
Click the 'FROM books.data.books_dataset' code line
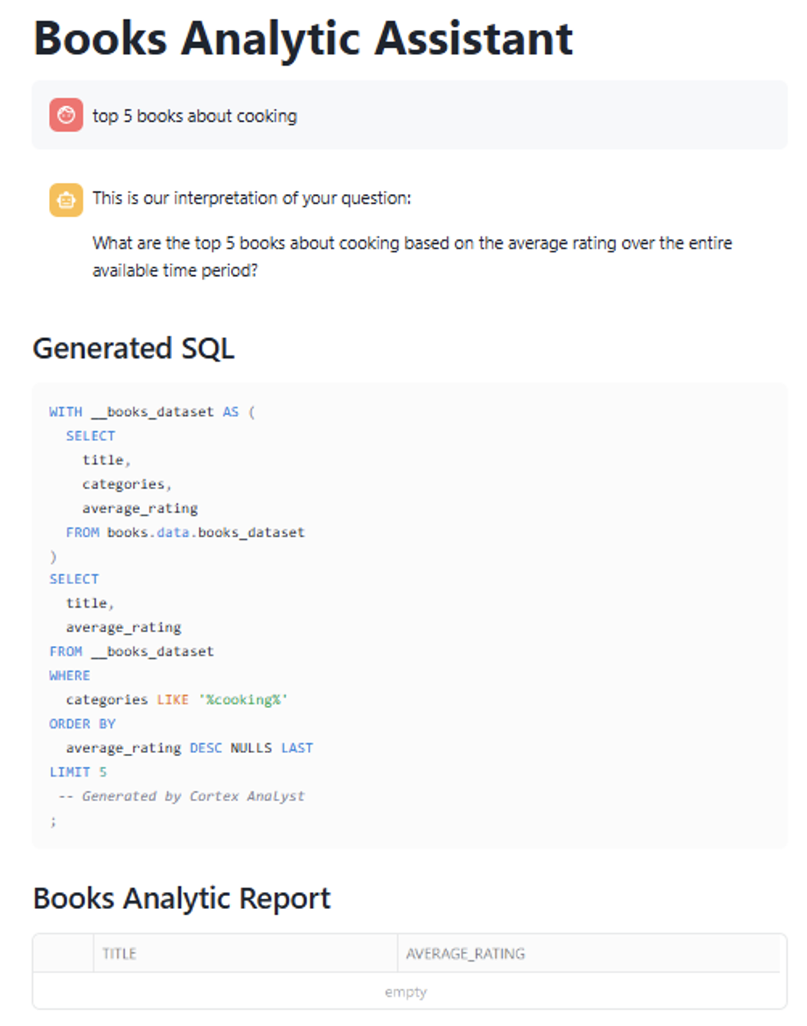tap(185, 532)
